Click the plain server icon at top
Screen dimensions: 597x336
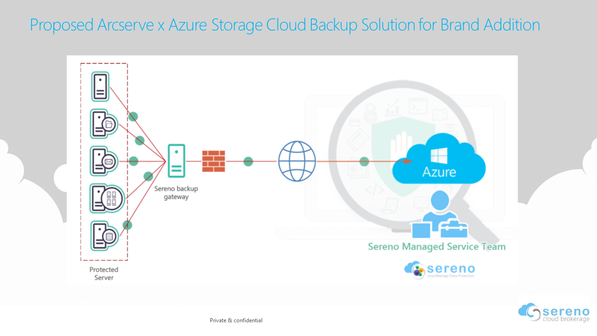click(100, 87)
